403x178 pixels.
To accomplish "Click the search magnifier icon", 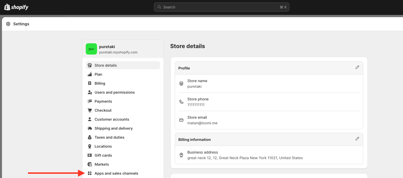I will coord(159,7).
